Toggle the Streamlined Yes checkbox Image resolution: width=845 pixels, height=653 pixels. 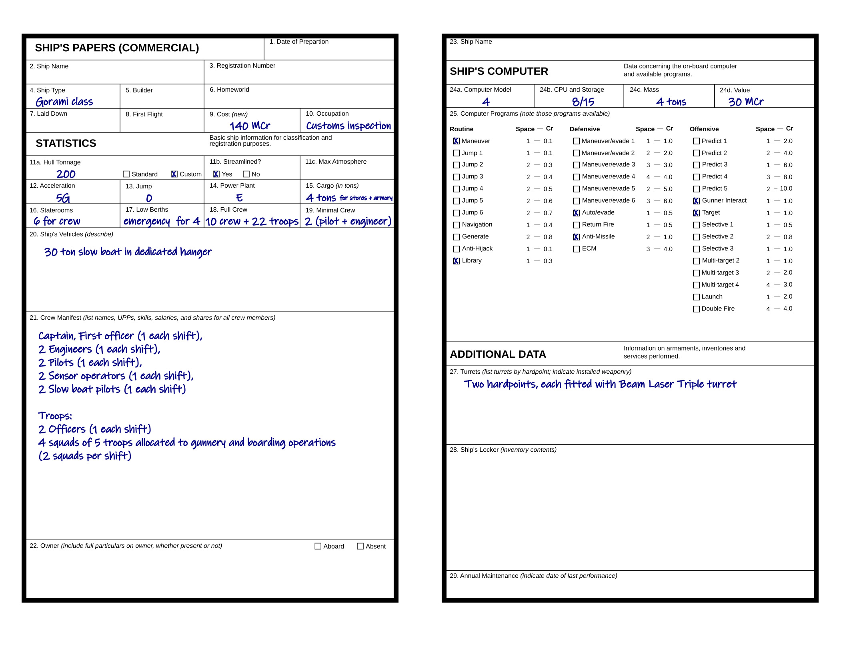point(216,174)
